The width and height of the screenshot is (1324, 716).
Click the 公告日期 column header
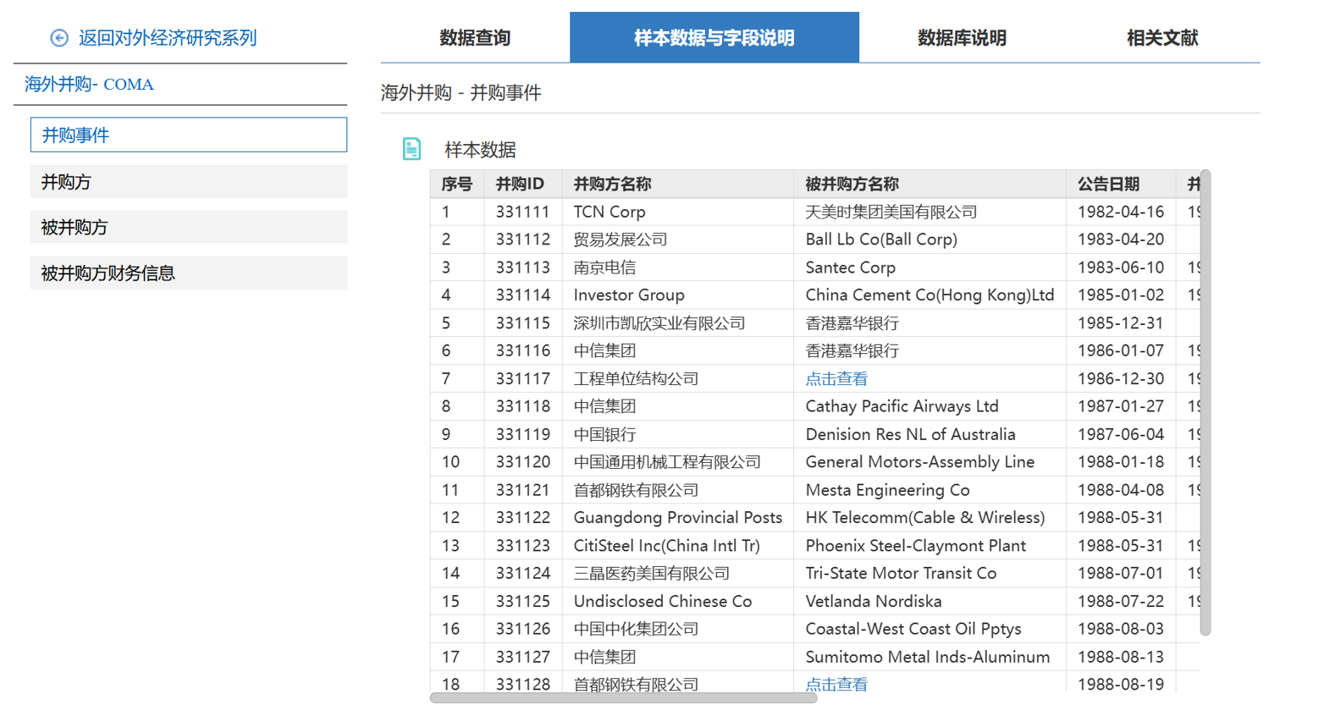click(x=1108, y=185)
